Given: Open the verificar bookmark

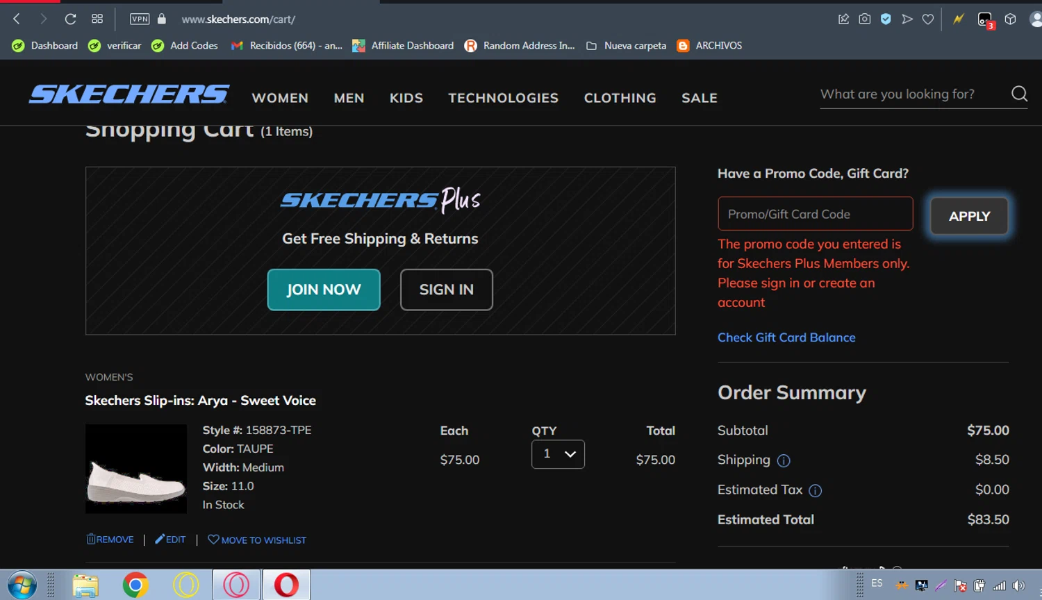Looking at the screenshot, I should [x=115, y=45].
